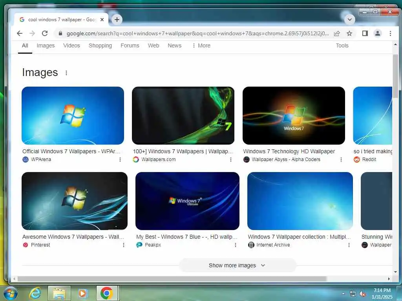The image size is (402, 301).
Task: View site information via the padlock icon
Action: (x=60, y=33)
